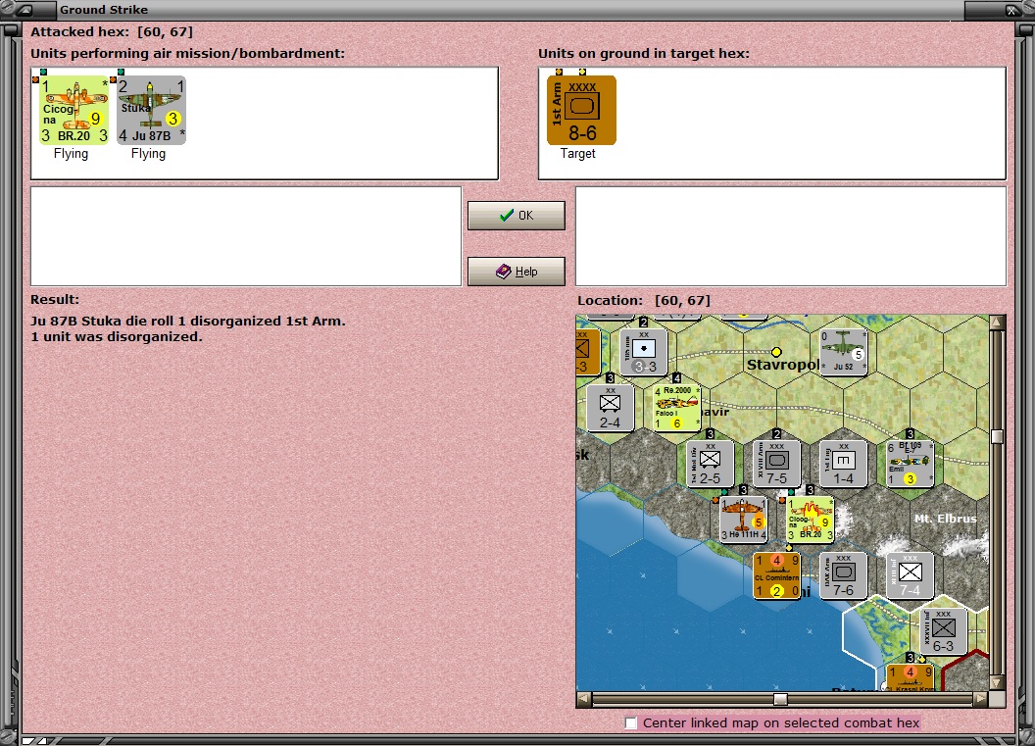Click the DAK Arm 7-6 armor counter
1035x746 pixels.
[843, 575]
